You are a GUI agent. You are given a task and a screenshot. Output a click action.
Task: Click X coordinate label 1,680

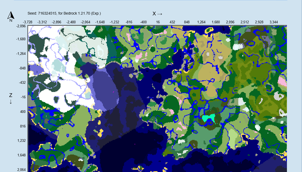tap(216, 22)
